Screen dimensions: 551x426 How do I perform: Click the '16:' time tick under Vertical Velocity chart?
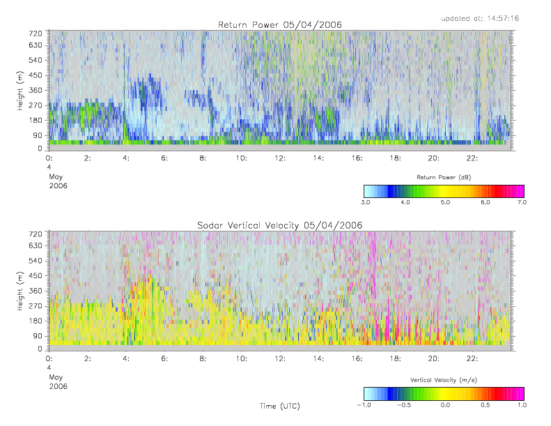(x=357, y=358)
